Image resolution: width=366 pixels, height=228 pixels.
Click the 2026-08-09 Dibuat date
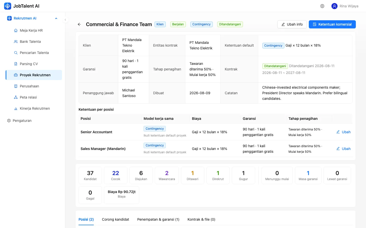[x=200, y=93]
